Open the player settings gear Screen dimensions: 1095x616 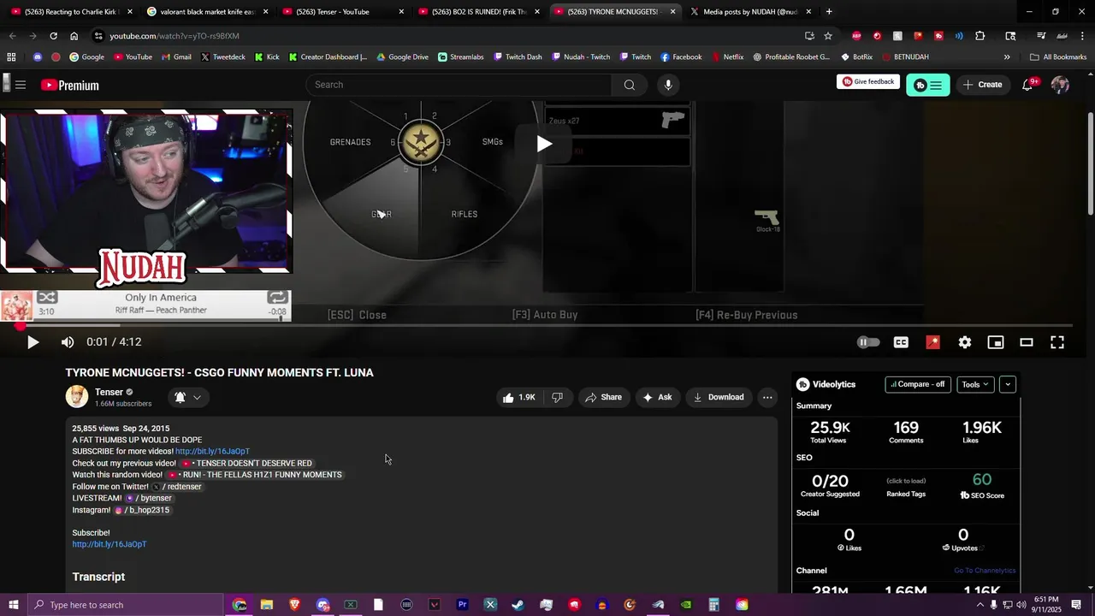click(965, 342)
